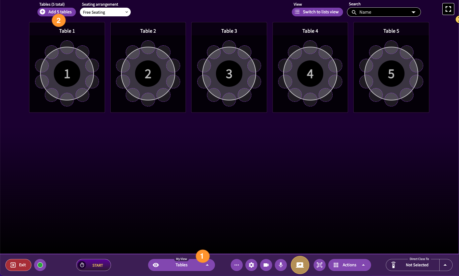Expand the My View Tables selector
459x276 pixels.
coord(182,265)
